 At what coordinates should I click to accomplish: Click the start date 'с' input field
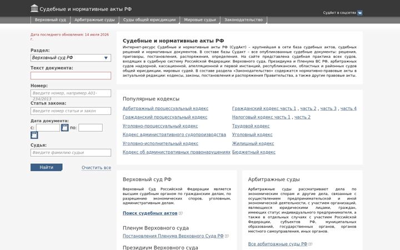point(48,128)
